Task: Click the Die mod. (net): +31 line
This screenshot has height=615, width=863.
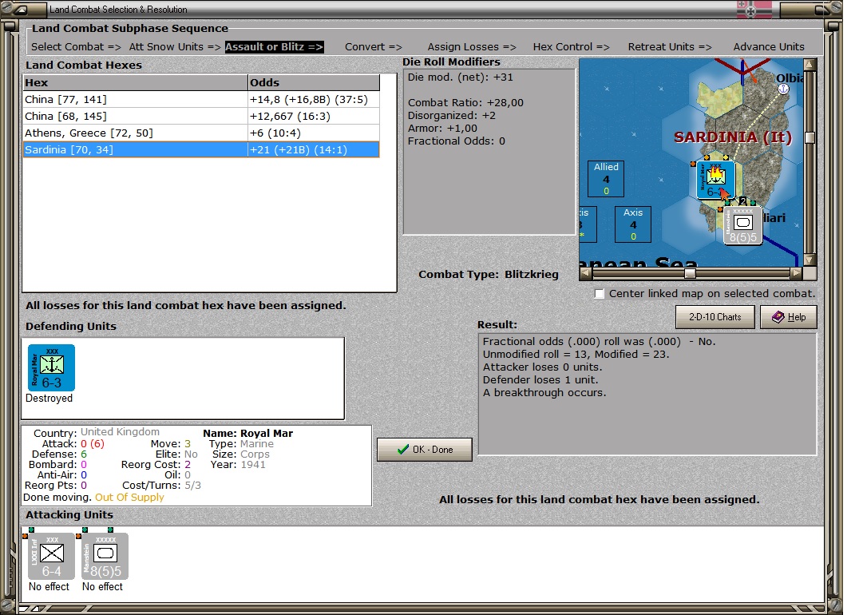Action: [x=460, y=77]
